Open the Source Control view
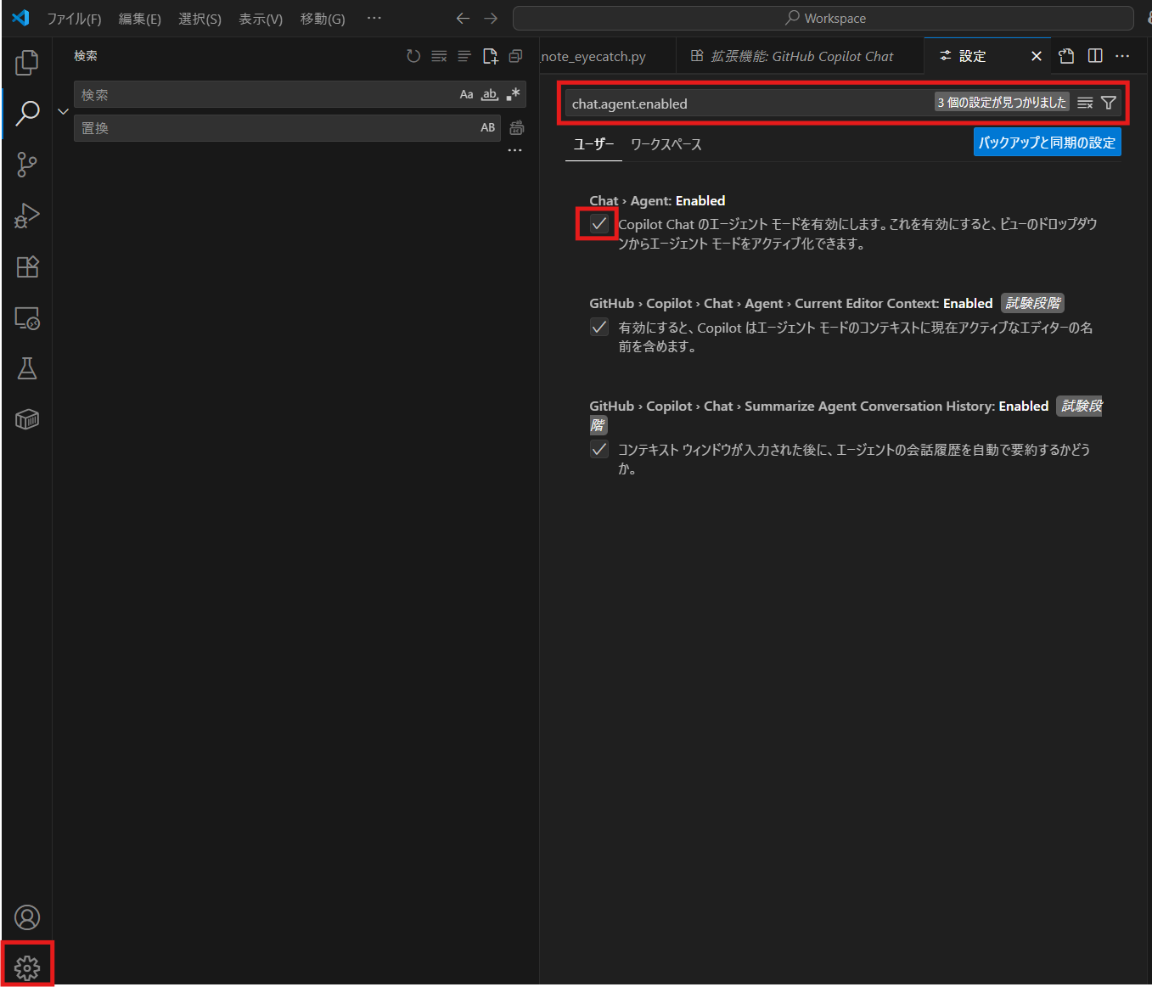The height and width of the screenshot is (987, 1152). tap(27, 164)
